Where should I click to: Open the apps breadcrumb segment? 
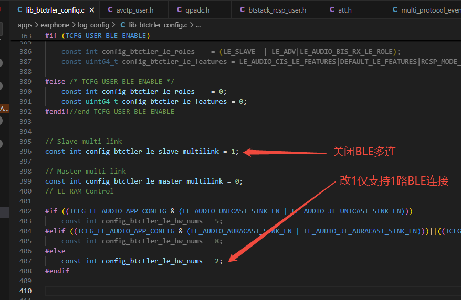25,25
